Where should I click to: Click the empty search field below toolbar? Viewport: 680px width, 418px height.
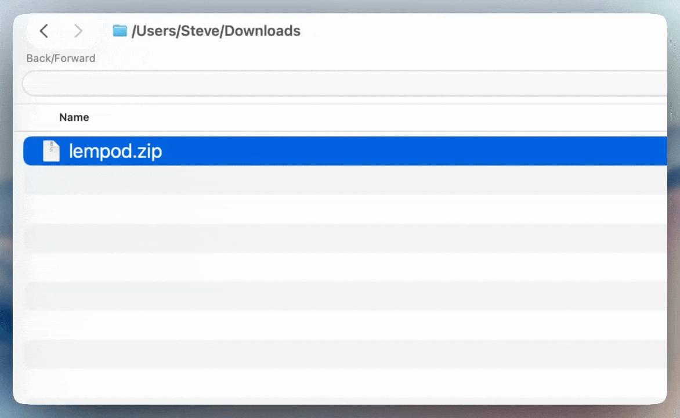click(345, 84)
